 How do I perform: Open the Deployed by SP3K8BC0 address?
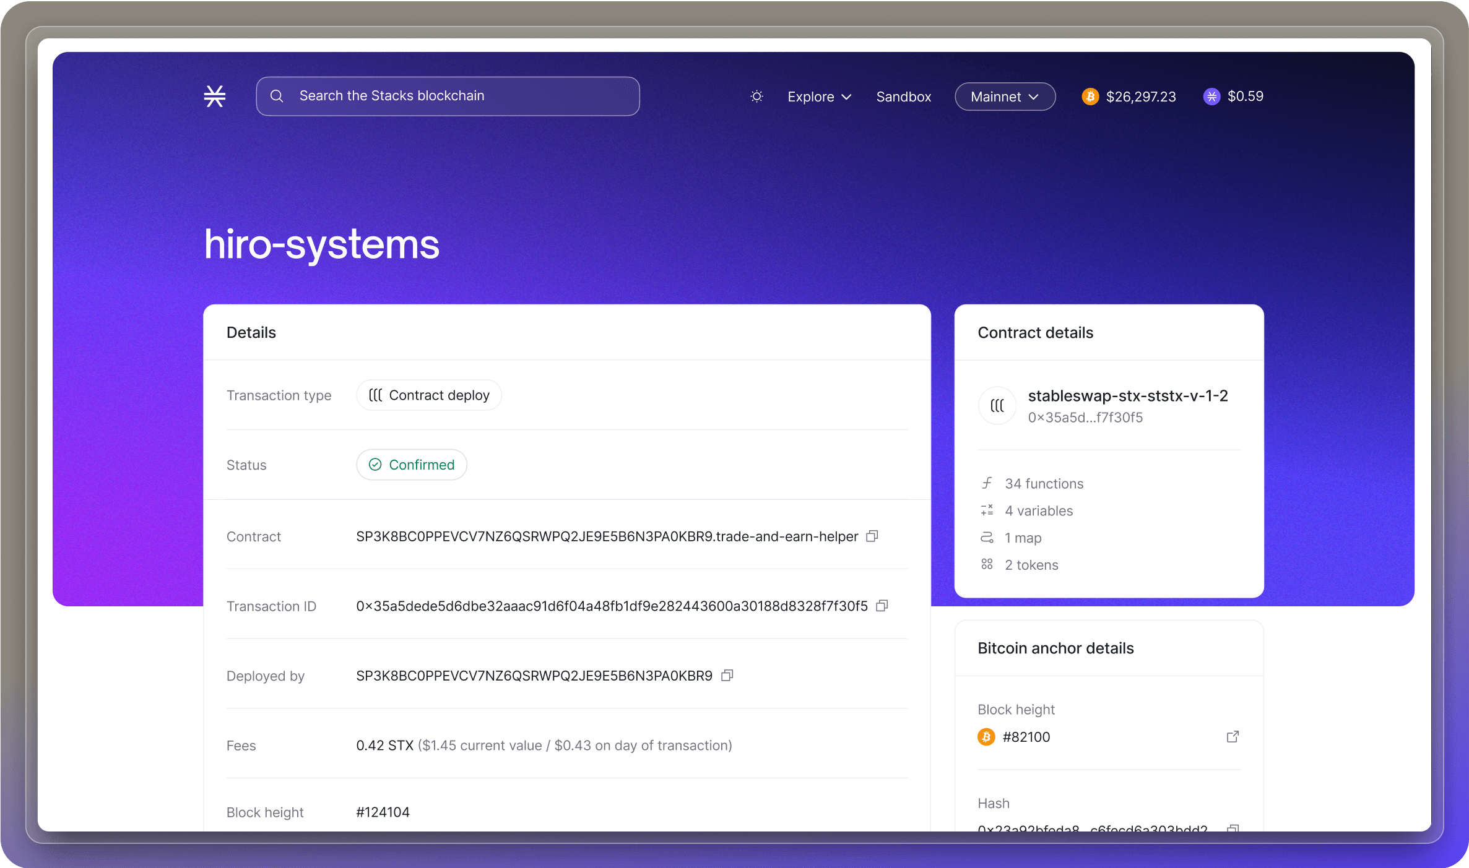click(534, 676)
